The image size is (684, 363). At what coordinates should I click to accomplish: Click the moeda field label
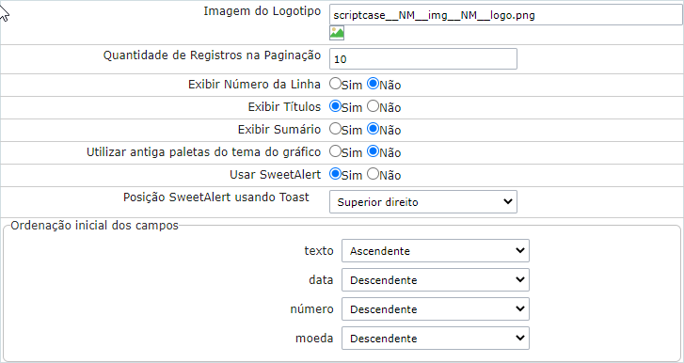click(314, 339)
